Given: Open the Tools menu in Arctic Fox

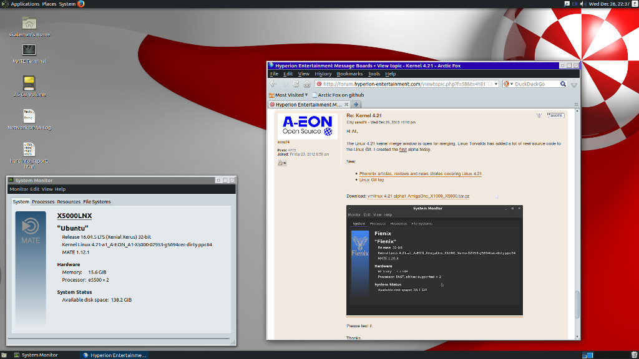Looking at the screenshot, I should (374, 74).
